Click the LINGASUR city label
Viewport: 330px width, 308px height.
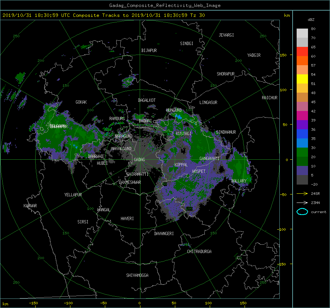(208, 103)
